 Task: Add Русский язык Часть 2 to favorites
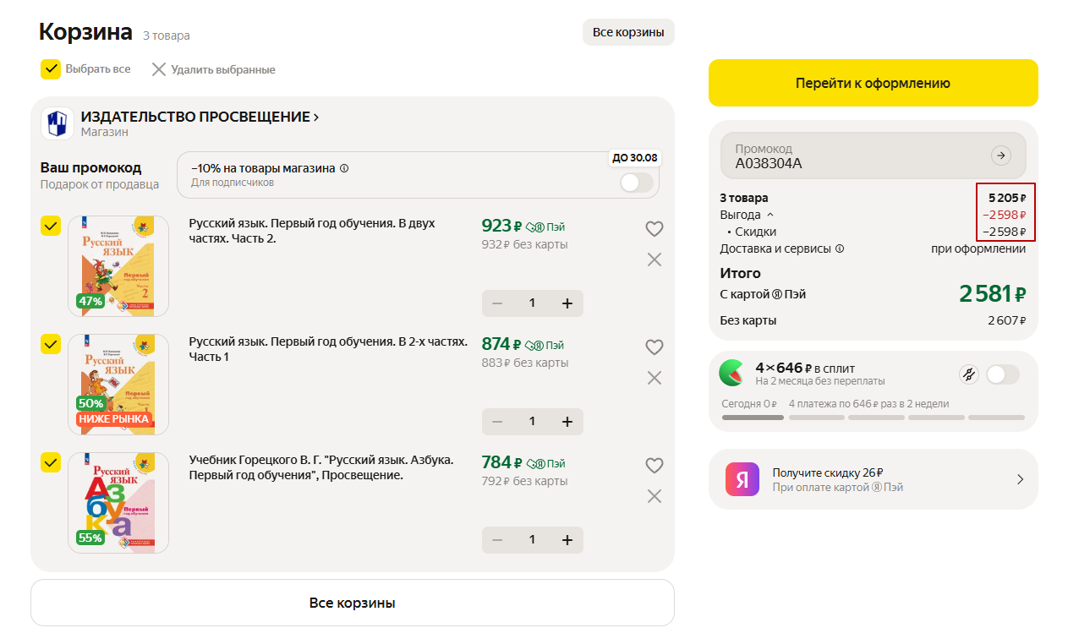tap(654, 229)
